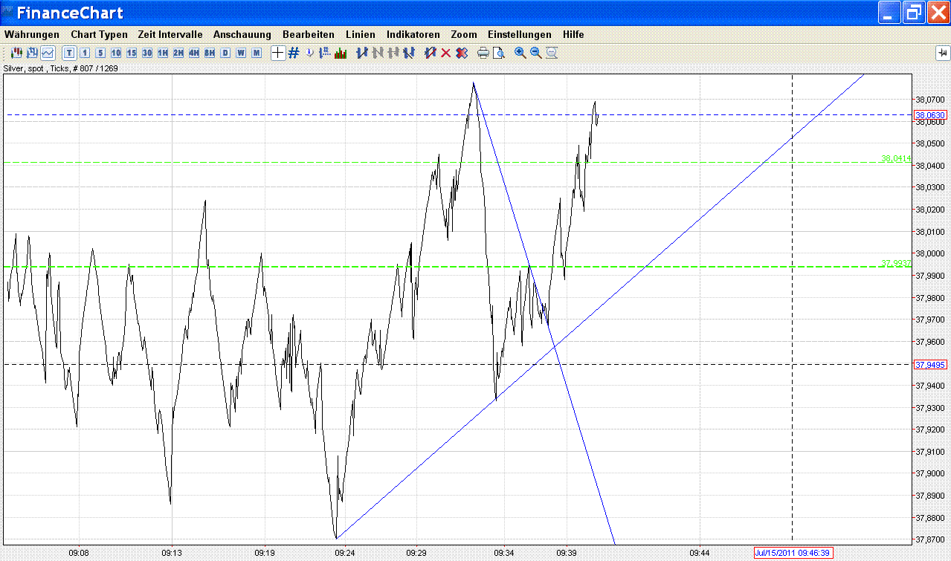Open the Hilfe menu
This screenshot has width=951, height=561.
click(x=573, y=34)
